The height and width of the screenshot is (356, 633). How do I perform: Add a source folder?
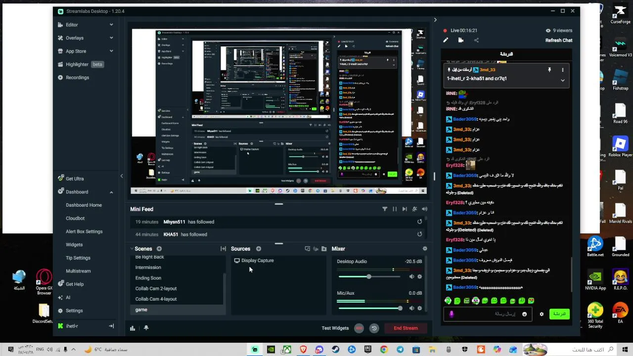[324, 249]
